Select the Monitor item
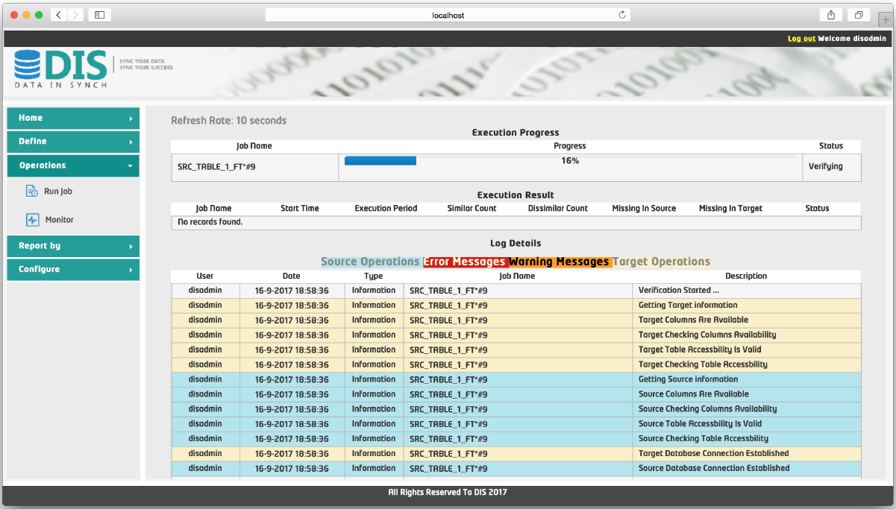 60,220
